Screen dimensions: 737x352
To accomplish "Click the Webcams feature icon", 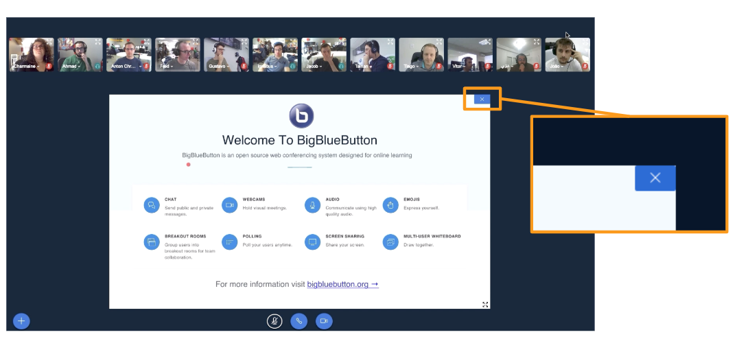I will [230, 205].
